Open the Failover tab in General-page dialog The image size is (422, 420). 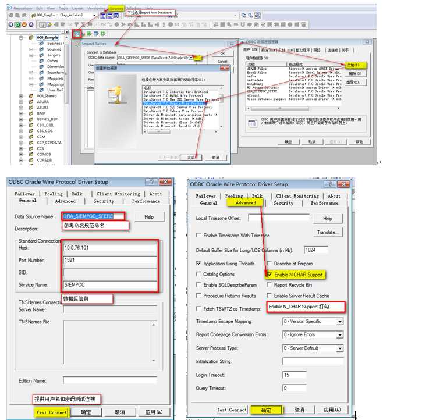24,194
